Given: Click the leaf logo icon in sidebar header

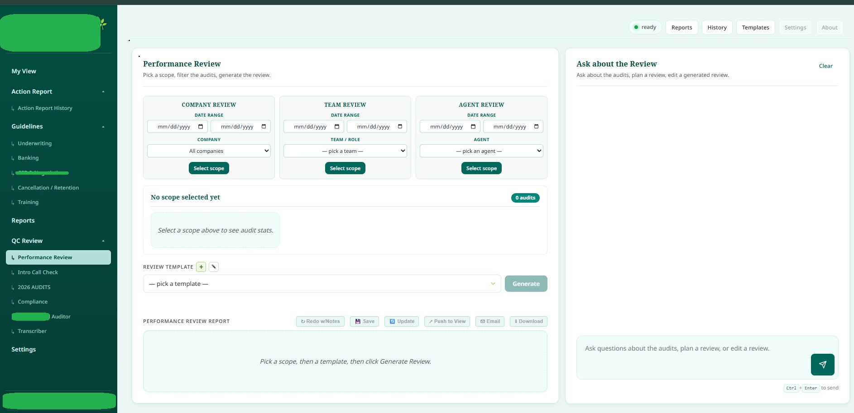Looking at the screenshot, I should click(104, 24).
